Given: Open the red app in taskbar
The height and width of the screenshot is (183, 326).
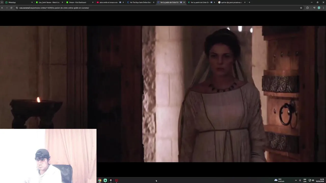Looking at the screenshot, I should pyautogui.click(x=116, y=180).
